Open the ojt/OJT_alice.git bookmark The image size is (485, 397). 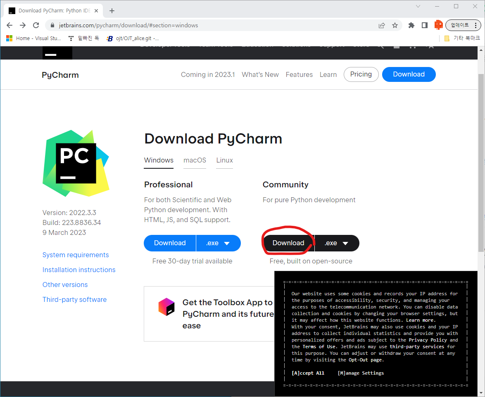pyautogui.click(x=133, y=38)
